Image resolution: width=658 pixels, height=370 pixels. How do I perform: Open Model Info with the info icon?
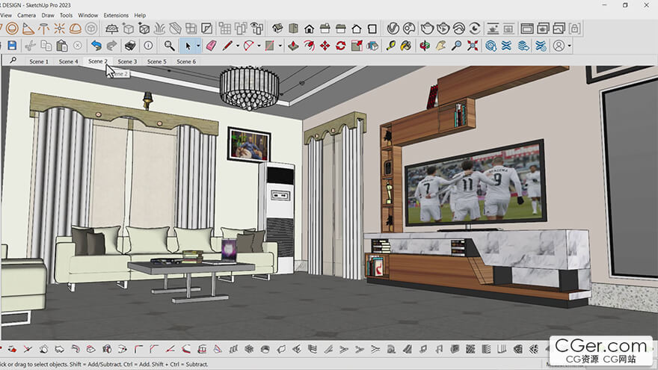[148, 46]
